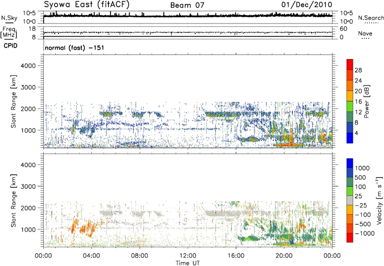
Task: Click 'Slant Range [km]' label of Velocity panel
Action: 13,200
